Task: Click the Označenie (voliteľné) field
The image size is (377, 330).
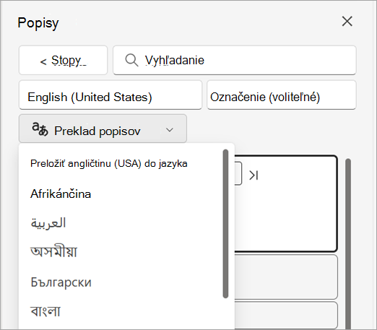Action: (282, 95)
